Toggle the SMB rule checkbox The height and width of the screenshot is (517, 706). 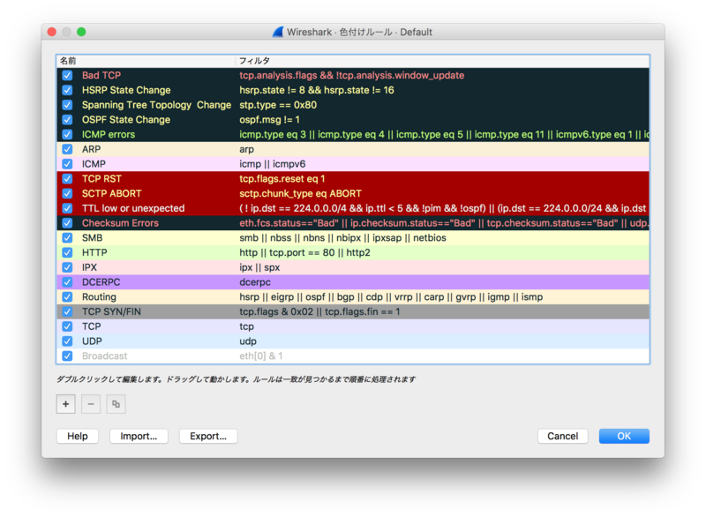[67, 237]
